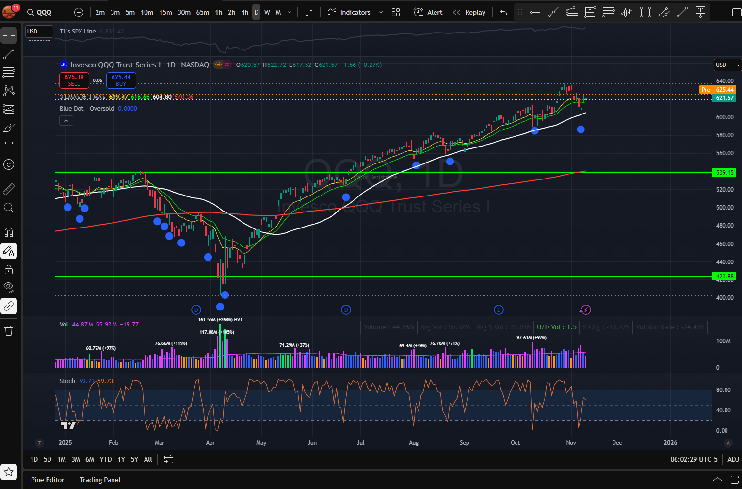Open the emoji and icons tool
This screenshot has height=489, width=742.
click(9, 164)
